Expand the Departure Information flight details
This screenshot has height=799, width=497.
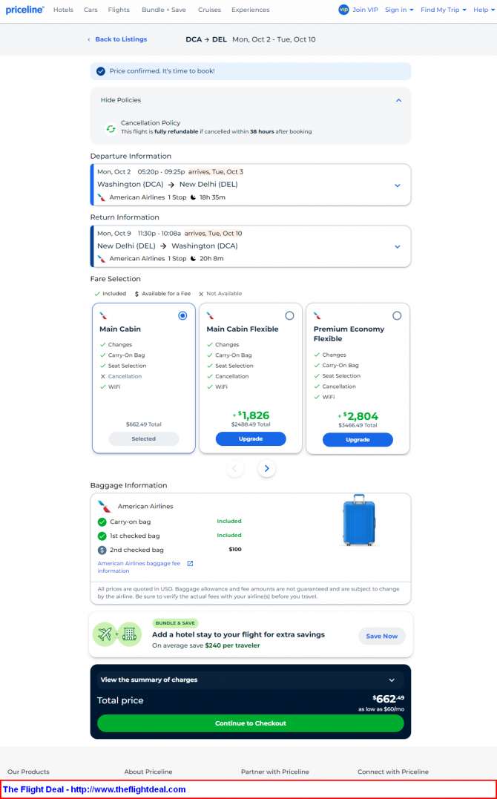398,185
